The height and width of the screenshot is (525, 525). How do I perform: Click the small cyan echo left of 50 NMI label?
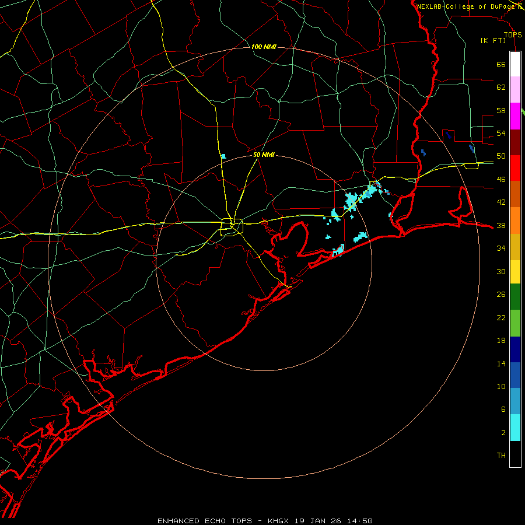coord(223,156)
